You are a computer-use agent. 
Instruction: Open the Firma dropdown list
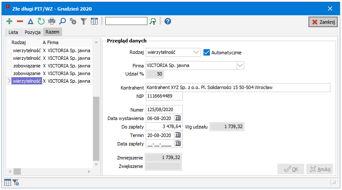[x=240, y=65]
